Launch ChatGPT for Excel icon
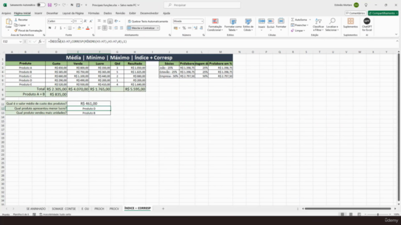The height and width of the screenshot is (225, 401). point(367,21)
